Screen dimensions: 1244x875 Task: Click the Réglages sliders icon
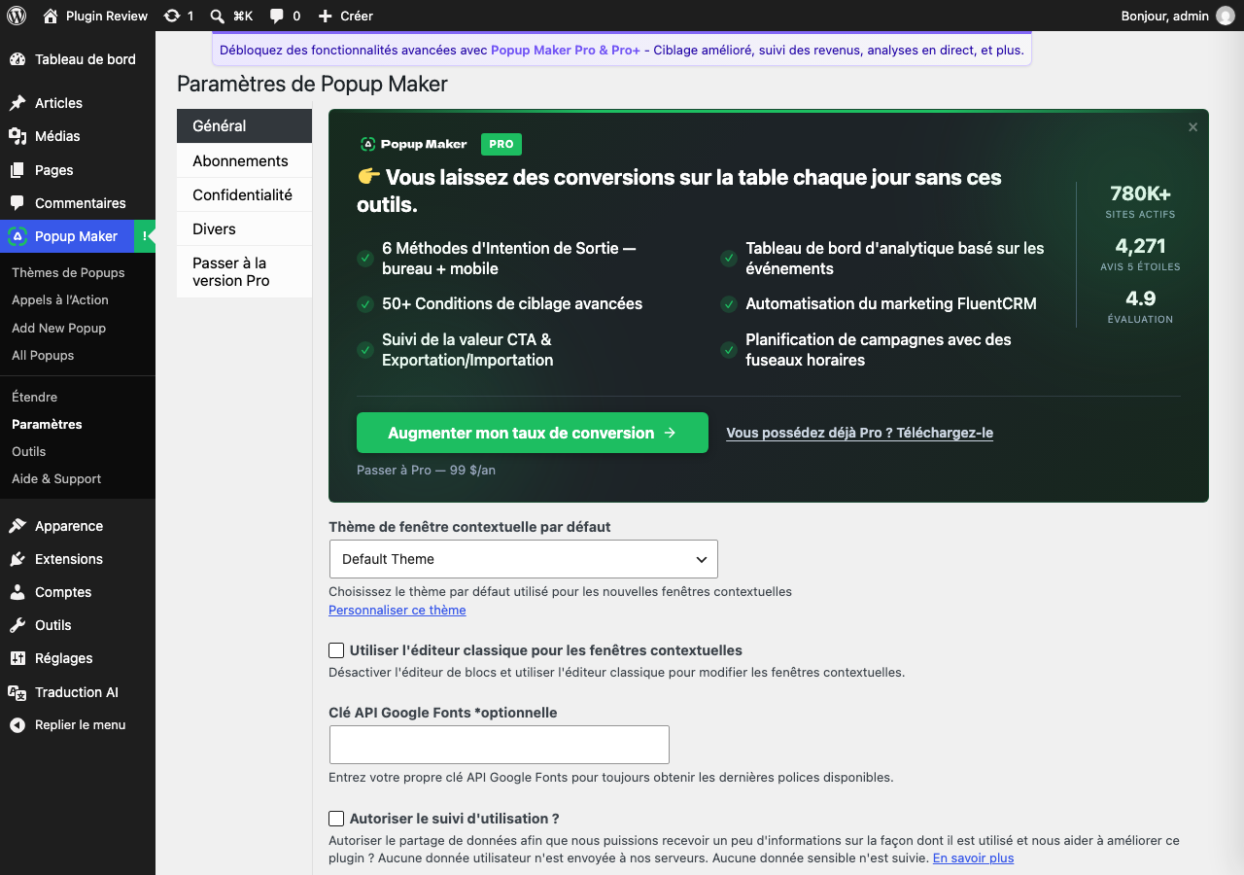point(17,658)
